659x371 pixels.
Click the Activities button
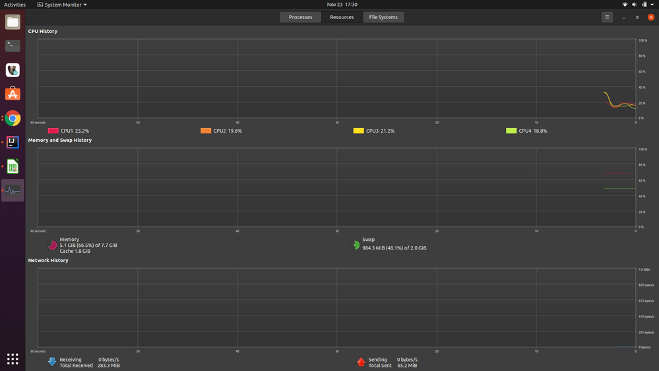(x=15, y=5)
